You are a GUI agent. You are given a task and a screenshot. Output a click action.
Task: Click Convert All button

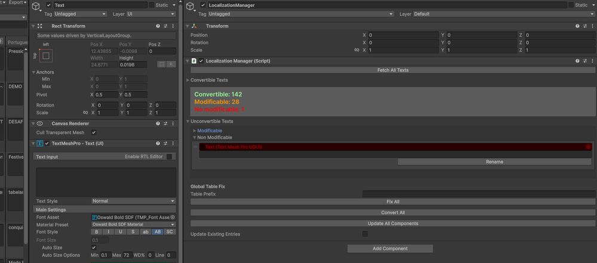393,213
